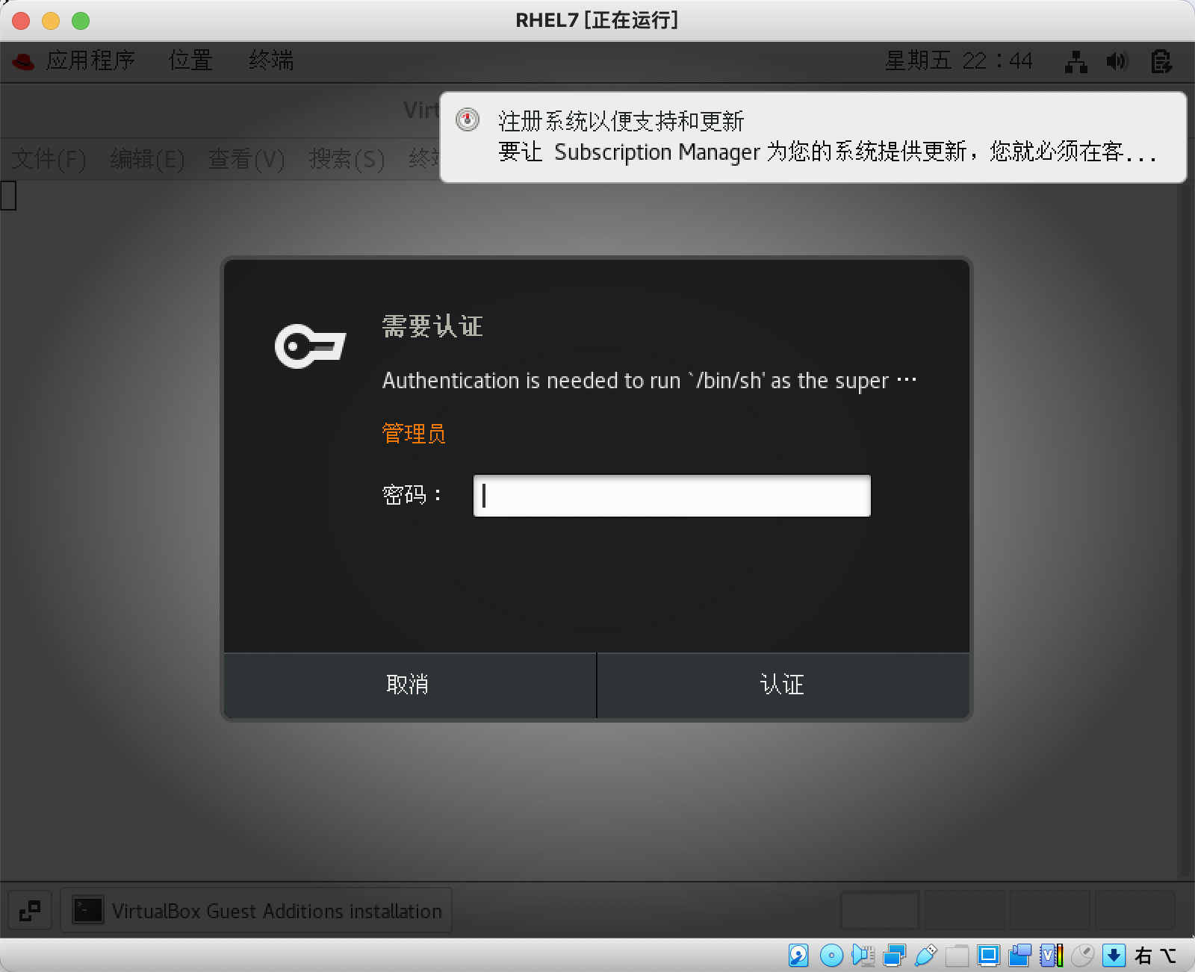Switch to VirtualBox Guest Additions installation taskbar item
This screenshot has width=1195, height=972.
pos(256,911)
